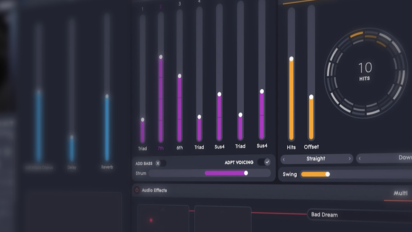Click the orange Offset bar handle

point(311,97)
